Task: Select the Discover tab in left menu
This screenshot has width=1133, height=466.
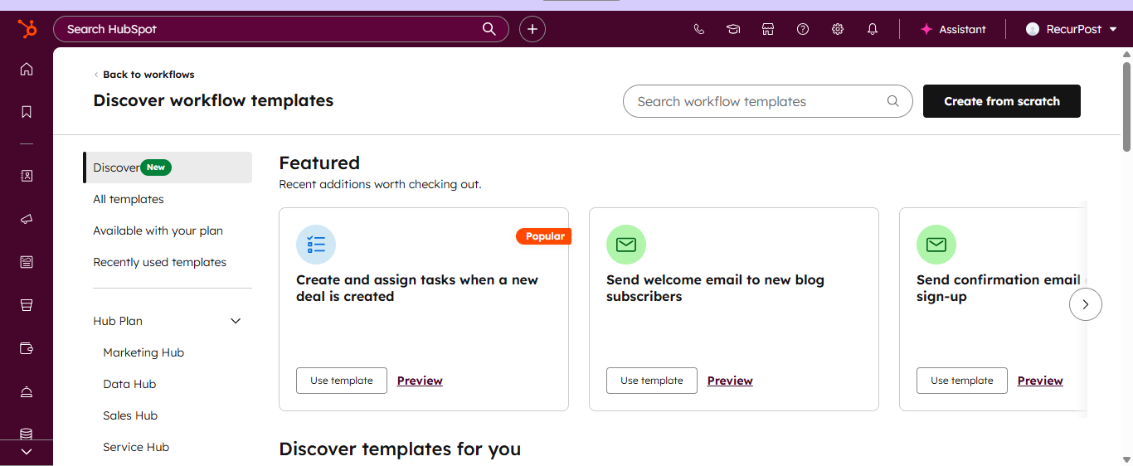Action: tap(168, 167)
